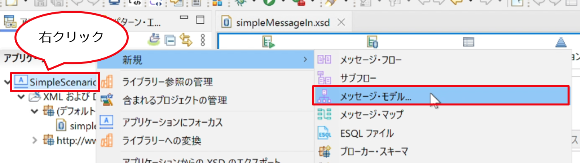The width and height of the screenshot is (580, 163).
Task: Open the 新規 submenu entry
Action: tap(205, 60)
